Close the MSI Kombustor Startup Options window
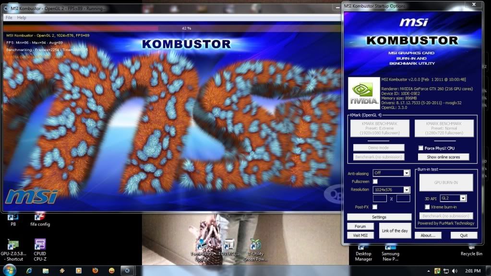This screenshot has width=491, height=276. click(x=474, y=4)
